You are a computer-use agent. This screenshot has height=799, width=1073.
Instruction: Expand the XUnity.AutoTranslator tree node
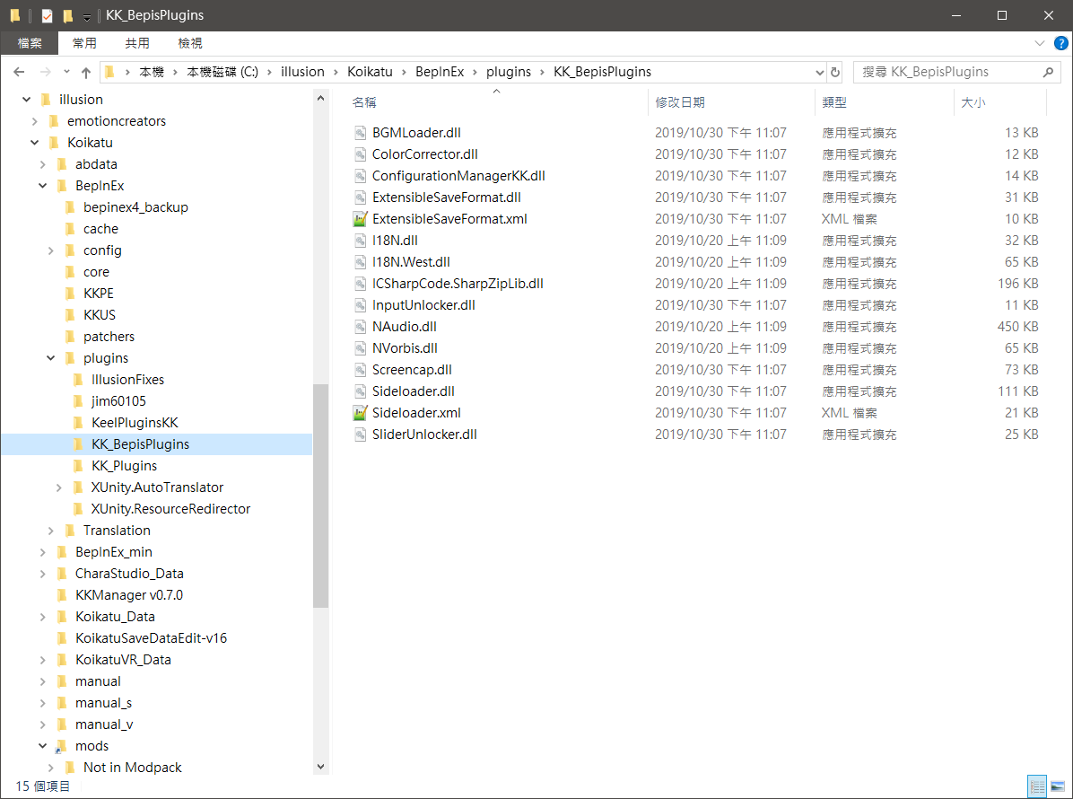tap(59, 487)
